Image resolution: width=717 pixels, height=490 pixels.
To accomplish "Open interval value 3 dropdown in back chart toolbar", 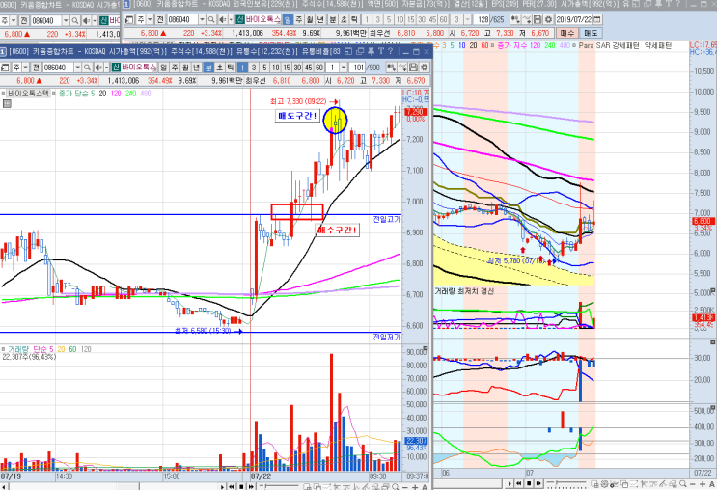I will click(x=468, y=19).
